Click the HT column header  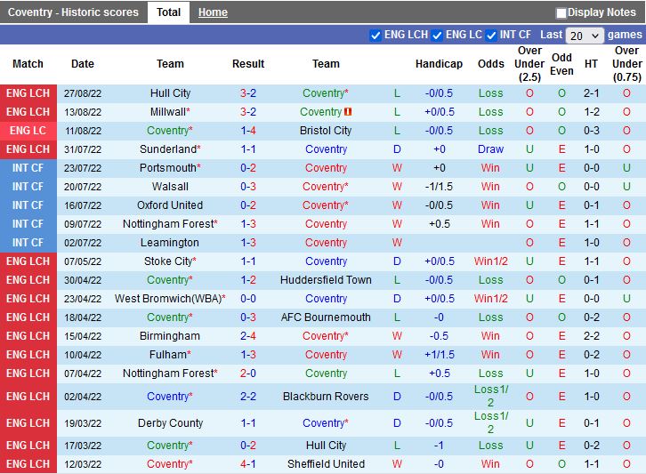591,64
